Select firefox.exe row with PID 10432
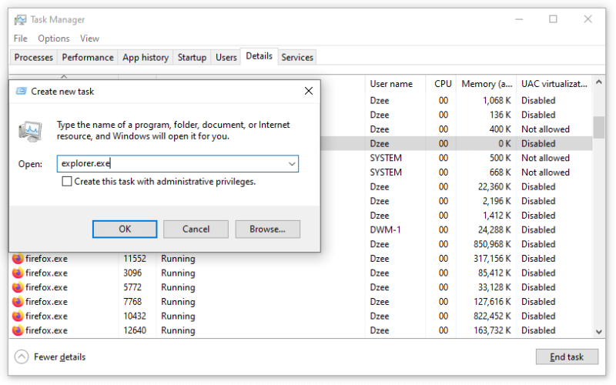616x385 pixels. (x=300, y=316)
